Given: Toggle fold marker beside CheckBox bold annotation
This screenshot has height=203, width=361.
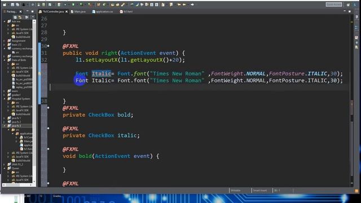Looking at the screenshot, I should pyautogui.click(x=48, y=108).
